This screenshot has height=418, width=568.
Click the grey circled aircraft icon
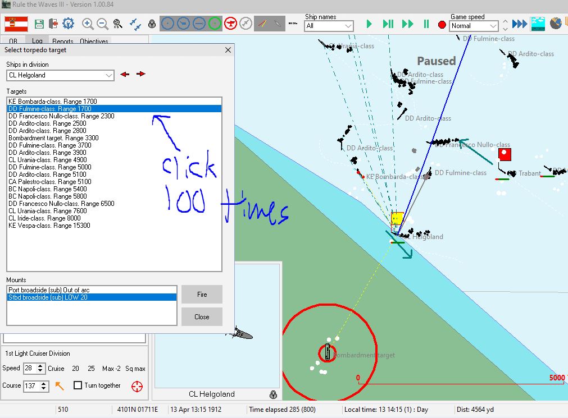click(x=246, y=24)
